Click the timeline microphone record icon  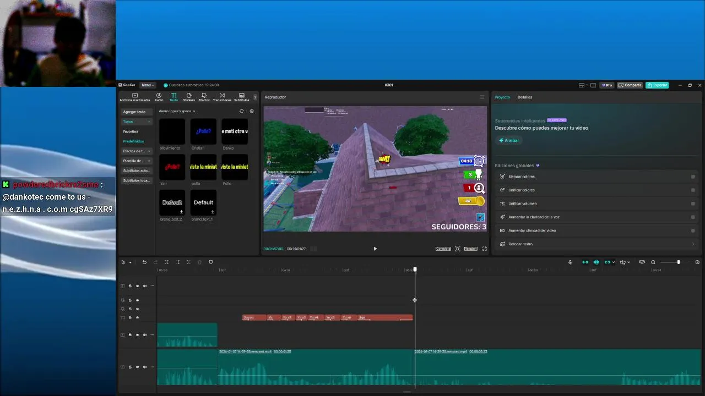570,262
